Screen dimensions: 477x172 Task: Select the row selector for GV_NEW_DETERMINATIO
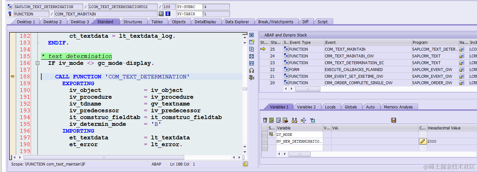[265, 141]
